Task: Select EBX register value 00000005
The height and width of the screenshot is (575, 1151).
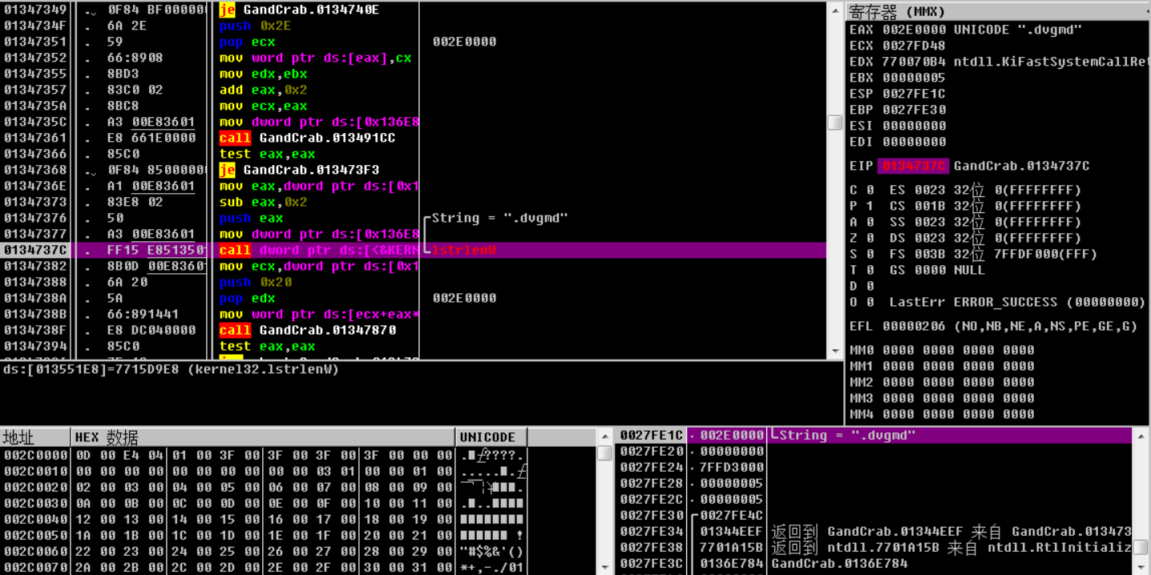Action: (915, 78)
